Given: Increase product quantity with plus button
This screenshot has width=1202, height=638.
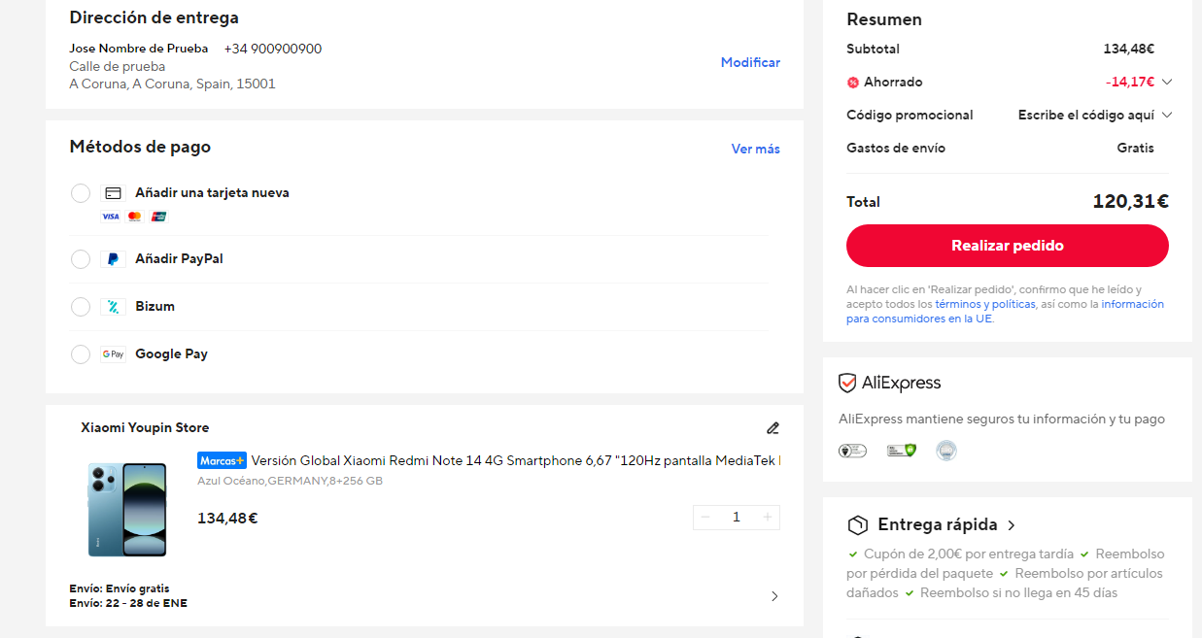Looking at the screenshot, I should [x=768, y=518].
